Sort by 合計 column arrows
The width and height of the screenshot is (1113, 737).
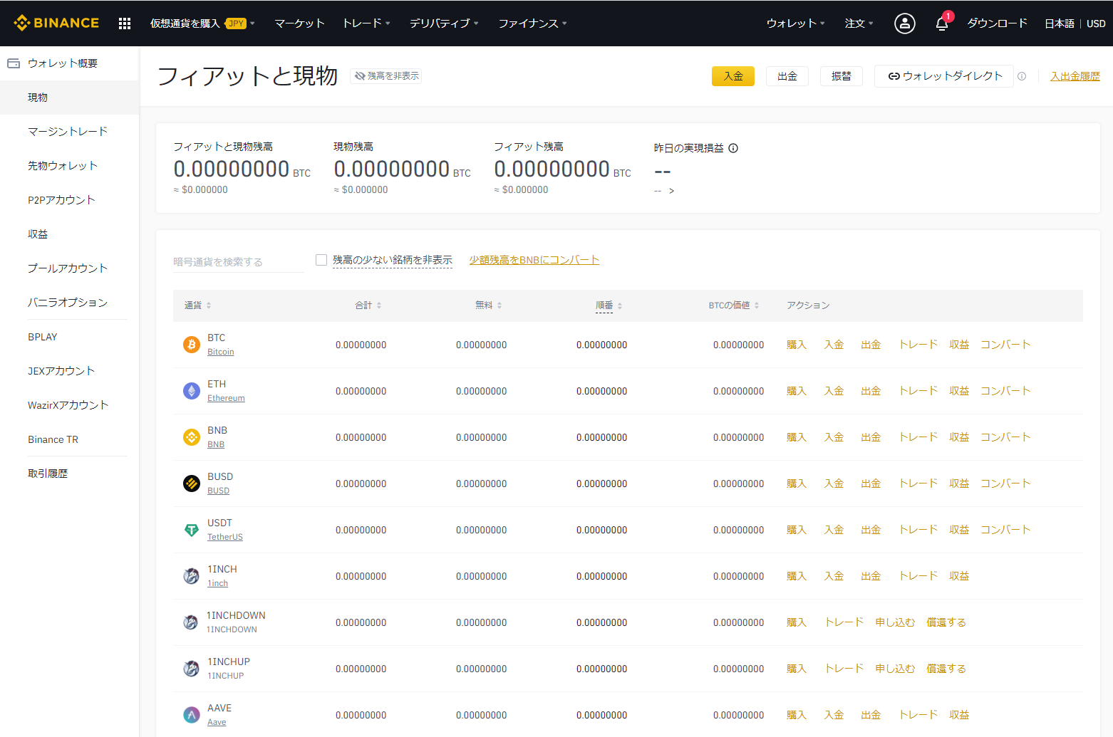click(x=379, y=305)
